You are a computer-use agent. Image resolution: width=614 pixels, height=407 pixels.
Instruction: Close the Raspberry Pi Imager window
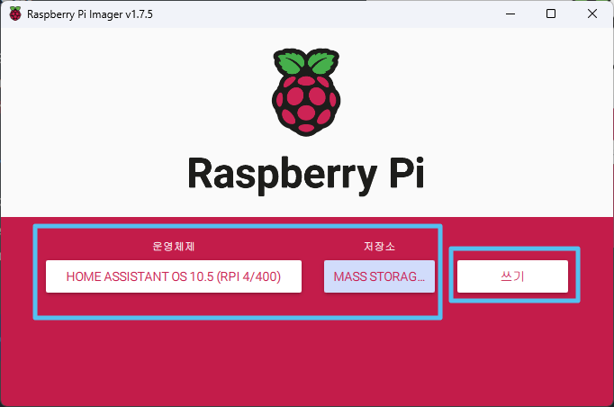[x=592, y=14]
